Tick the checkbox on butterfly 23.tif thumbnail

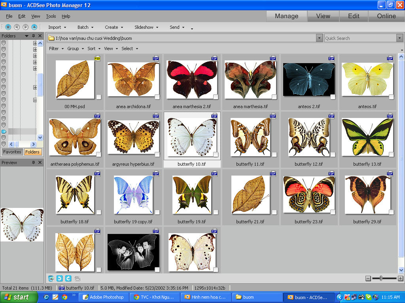pos(333,212)
